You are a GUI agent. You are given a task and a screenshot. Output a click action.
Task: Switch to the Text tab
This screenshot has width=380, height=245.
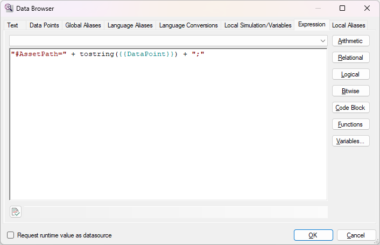[x=13, y=25]
